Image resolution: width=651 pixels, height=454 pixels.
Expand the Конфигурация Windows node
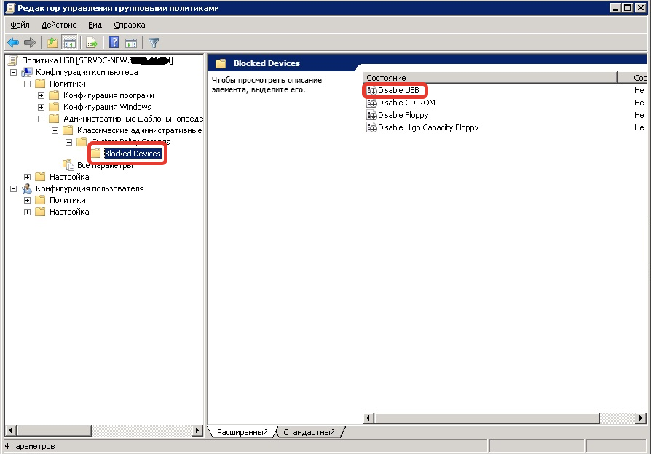click(41, 107)
